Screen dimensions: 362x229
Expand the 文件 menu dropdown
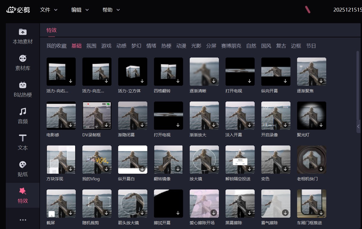(x=49, y=10)
